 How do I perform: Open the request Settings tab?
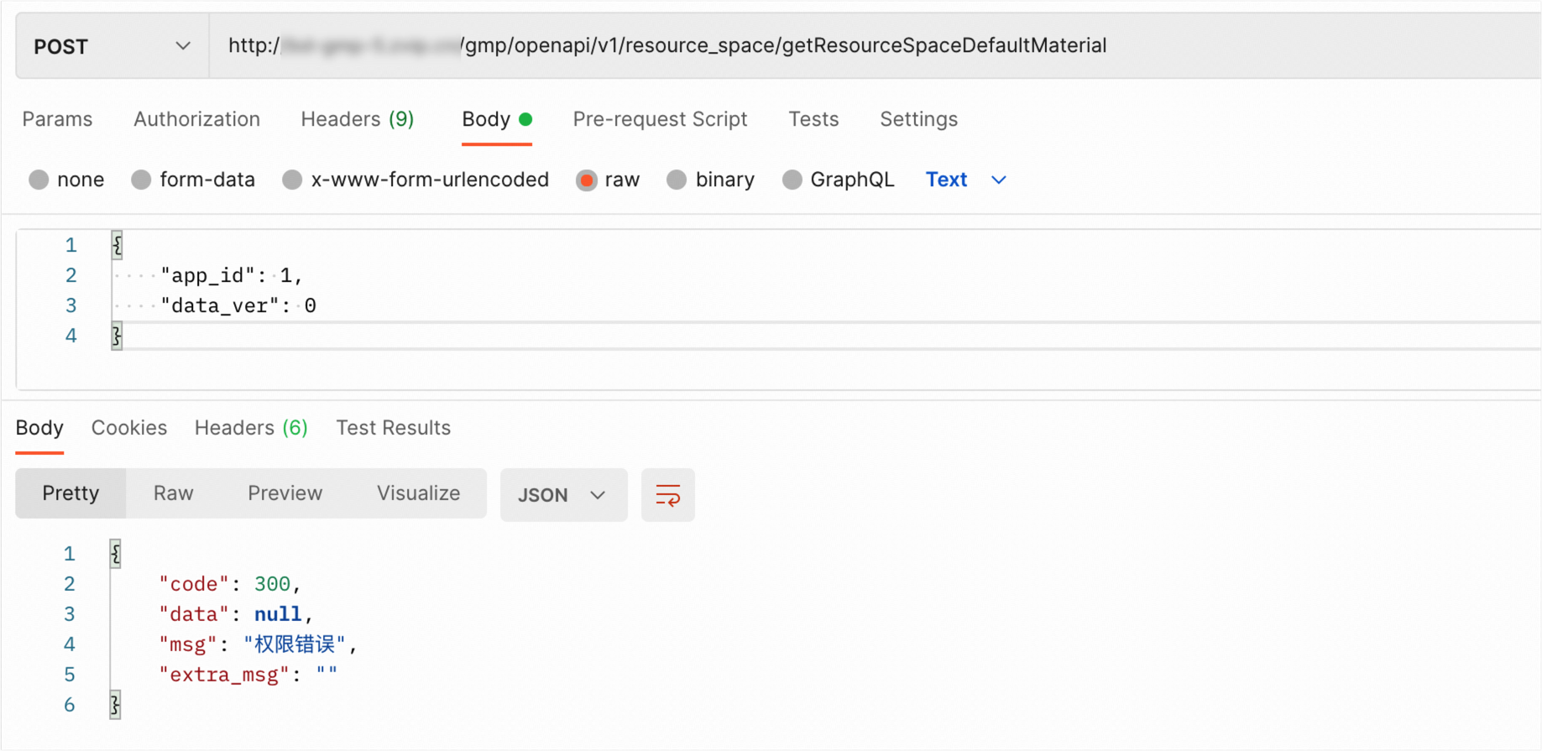click(918, 119)
